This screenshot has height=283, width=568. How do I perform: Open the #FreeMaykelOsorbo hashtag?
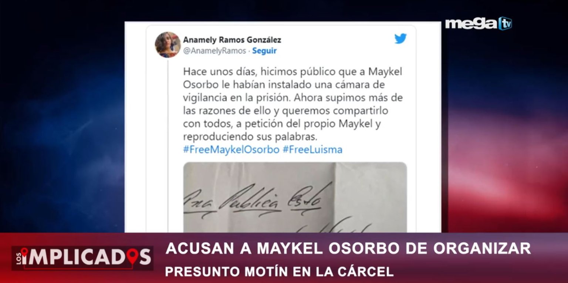pos(231,149)
